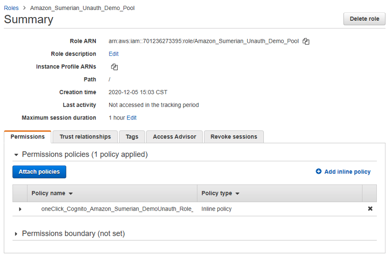Copy the Role ARN to clipboard
The width and height of the screenshot is (391, 259).
(306, 41)
